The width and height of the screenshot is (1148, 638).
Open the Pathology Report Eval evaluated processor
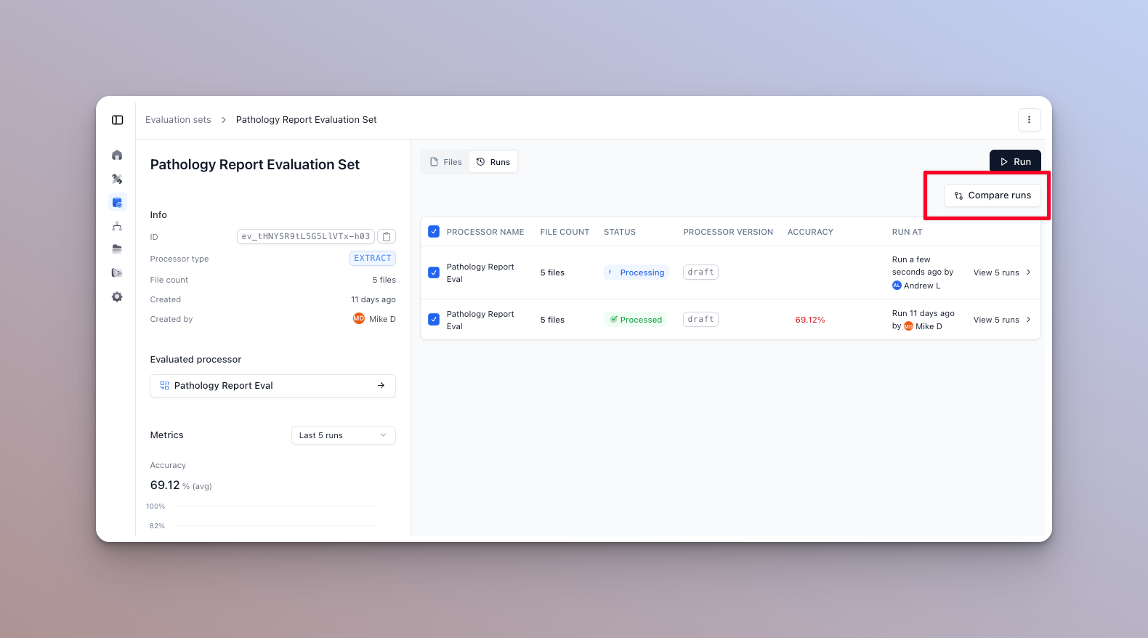(272, 386)
